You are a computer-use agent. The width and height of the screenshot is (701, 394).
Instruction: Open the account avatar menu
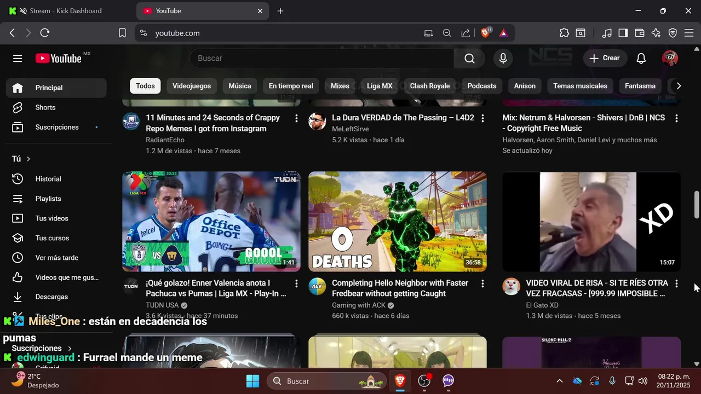tap(670, 58)
